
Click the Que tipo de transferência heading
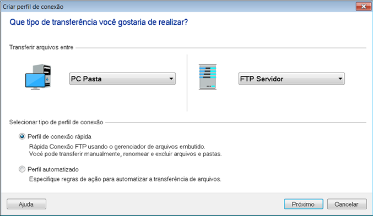pos(99,23)
